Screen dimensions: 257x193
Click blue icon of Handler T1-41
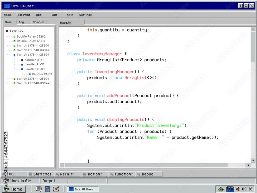(x=22, y=60)
